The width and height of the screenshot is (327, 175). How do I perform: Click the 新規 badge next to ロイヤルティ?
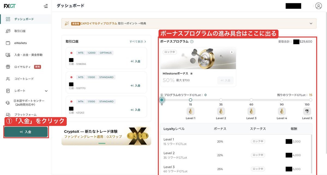[38, 67]
